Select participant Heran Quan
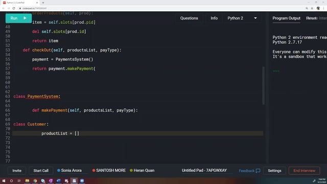Viewport: 327px width, 184px height. click(x=142, y=170)
